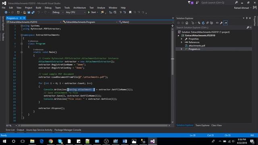
Task: Click the Raheel Ahmad account name
Action: (241, 8)
